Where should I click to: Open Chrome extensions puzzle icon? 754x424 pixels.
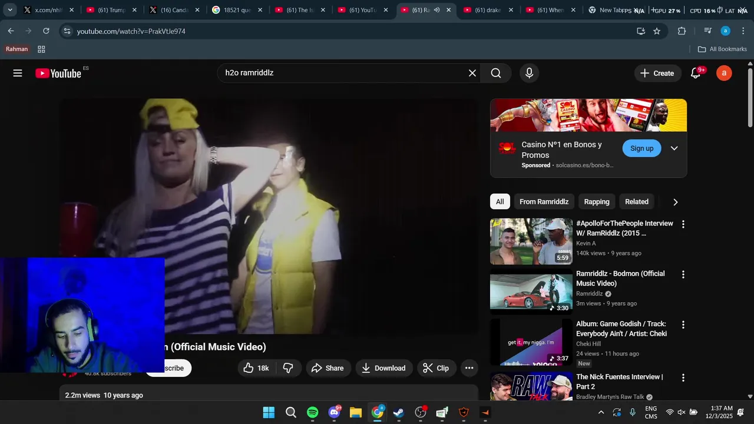682,31
